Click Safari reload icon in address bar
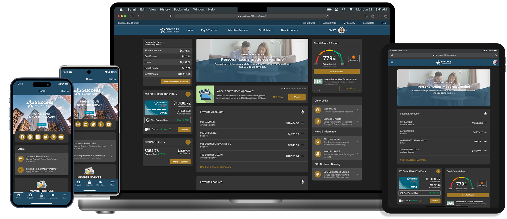507x219 pixels. pyautogui.click(x=327, y=16)
